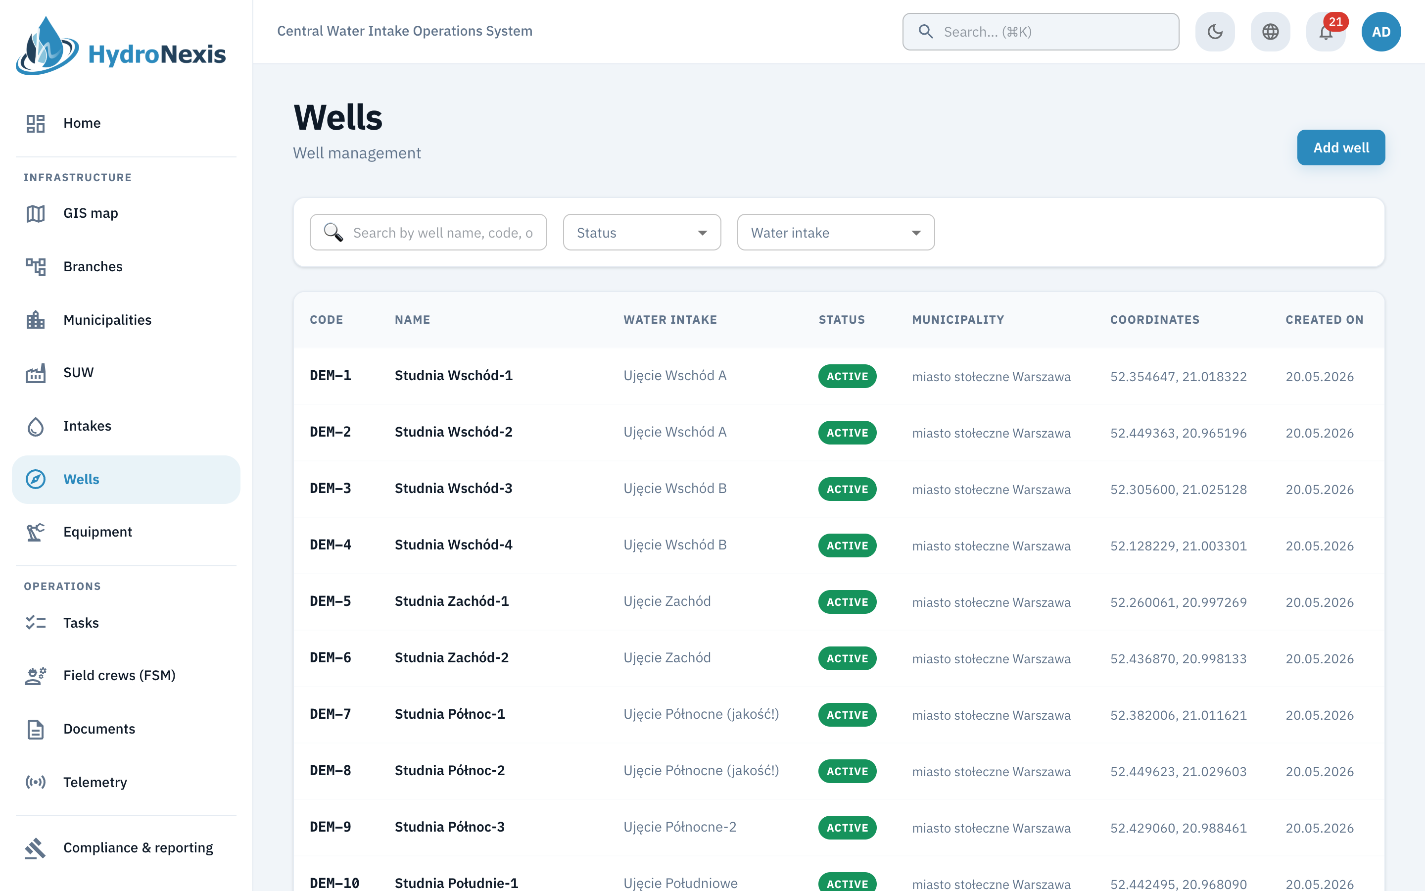Select Studnia Północ-3 well name
This screenshot has height=891, width=1425.
pyautogui.click(x=449, y=827)
